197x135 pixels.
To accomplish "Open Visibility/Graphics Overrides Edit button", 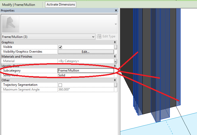I will [86, 52].
